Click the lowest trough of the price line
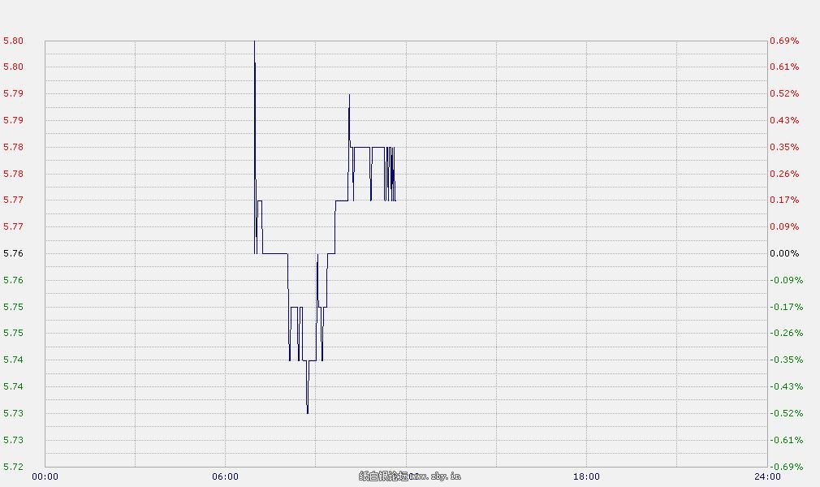The height and width of the screenshot is (487, 820). click(x=307, y=412)
